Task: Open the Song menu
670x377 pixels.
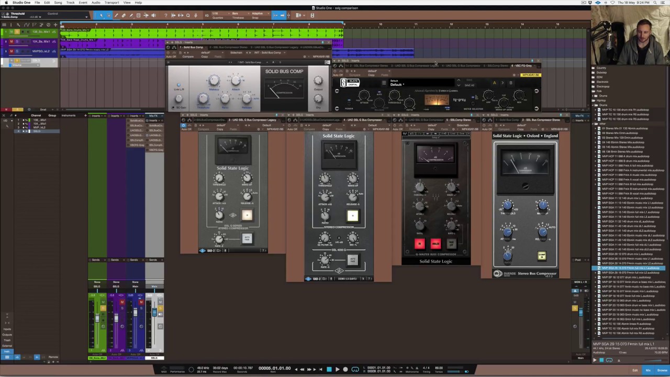Action: pos(58,3)
